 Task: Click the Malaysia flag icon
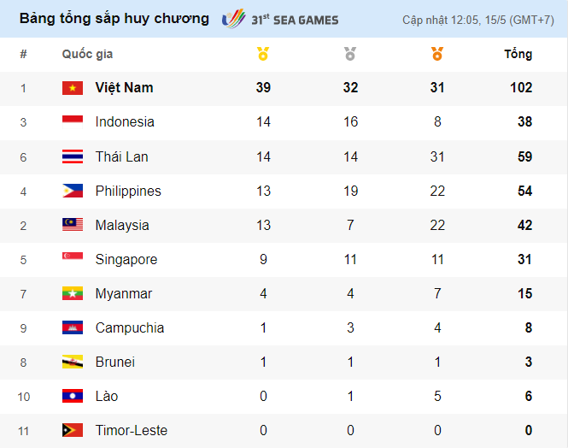(x=73, y=225)
